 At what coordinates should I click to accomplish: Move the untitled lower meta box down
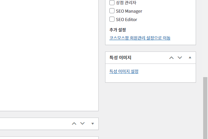[x=82, y=124]
